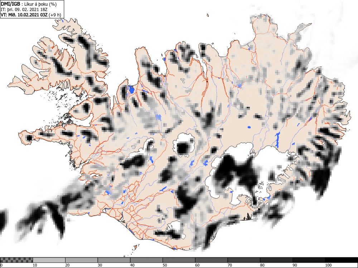
Task: Click the '20' legend scale label
Action: click(x=67, y=265)
